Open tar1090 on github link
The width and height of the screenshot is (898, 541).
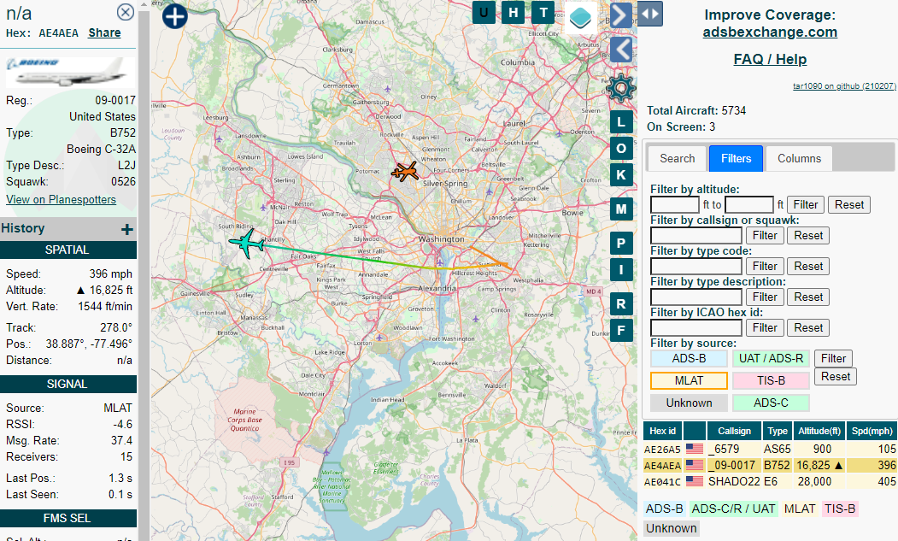pos(844,86)
